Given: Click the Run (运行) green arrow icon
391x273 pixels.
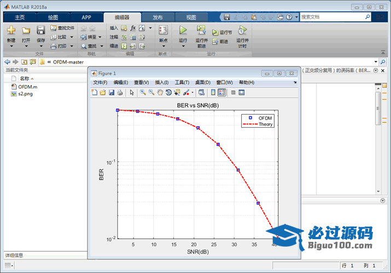Looking at the screenshot, I should [x=183, y=31].
